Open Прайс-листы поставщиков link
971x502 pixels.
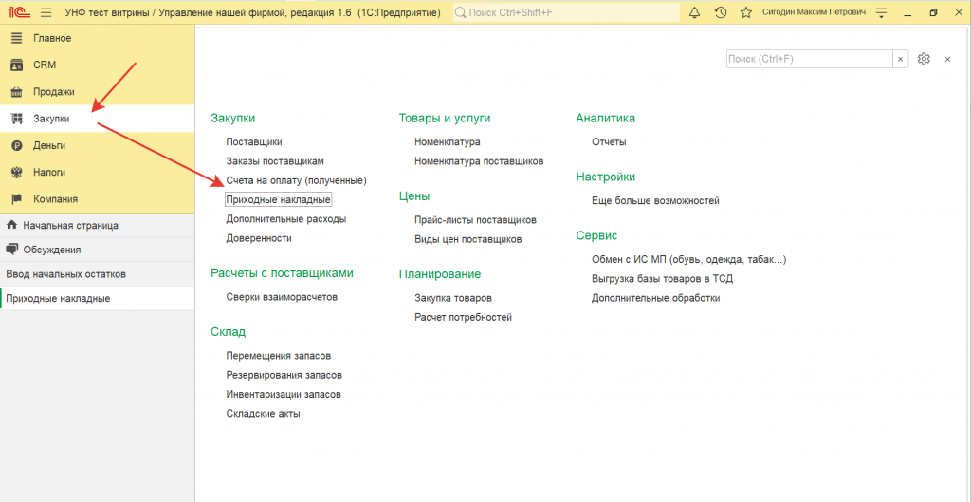point(476,220)
